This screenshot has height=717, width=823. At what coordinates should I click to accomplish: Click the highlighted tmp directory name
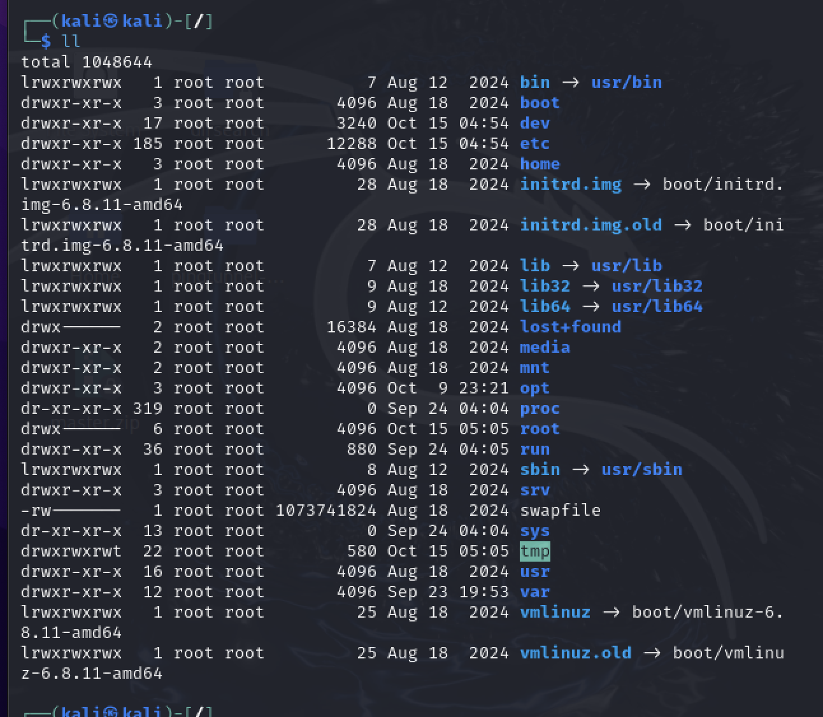pos(534,551)
